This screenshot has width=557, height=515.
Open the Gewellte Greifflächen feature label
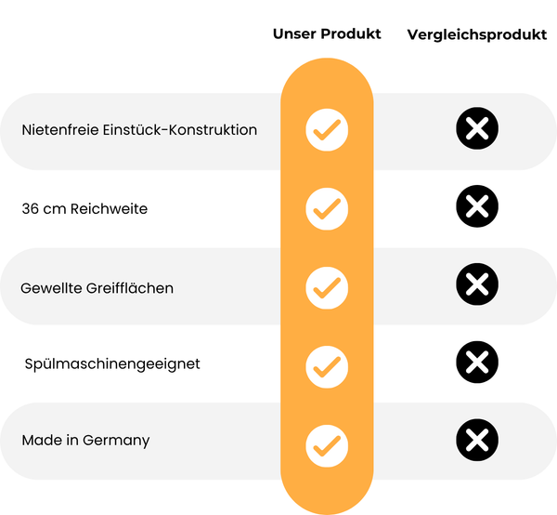coord(97,288)
